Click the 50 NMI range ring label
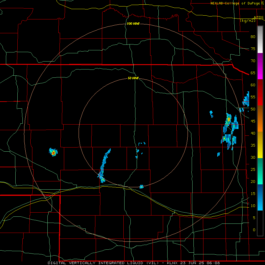 point(133,78)
